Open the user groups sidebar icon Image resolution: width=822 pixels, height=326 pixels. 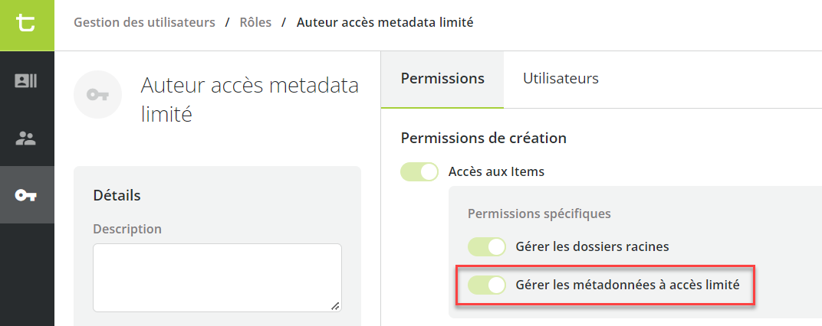pyautogui.click(x=26, y=139)
